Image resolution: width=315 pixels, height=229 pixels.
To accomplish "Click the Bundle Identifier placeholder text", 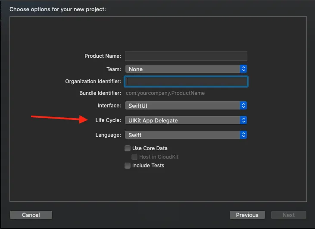I will (x=165, y=93).
